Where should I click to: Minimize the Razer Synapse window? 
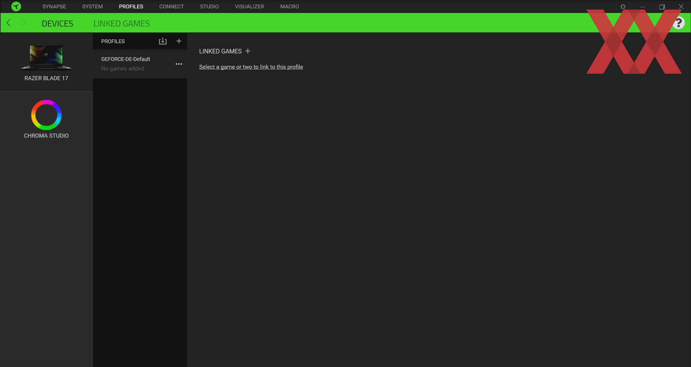[642, 6]
